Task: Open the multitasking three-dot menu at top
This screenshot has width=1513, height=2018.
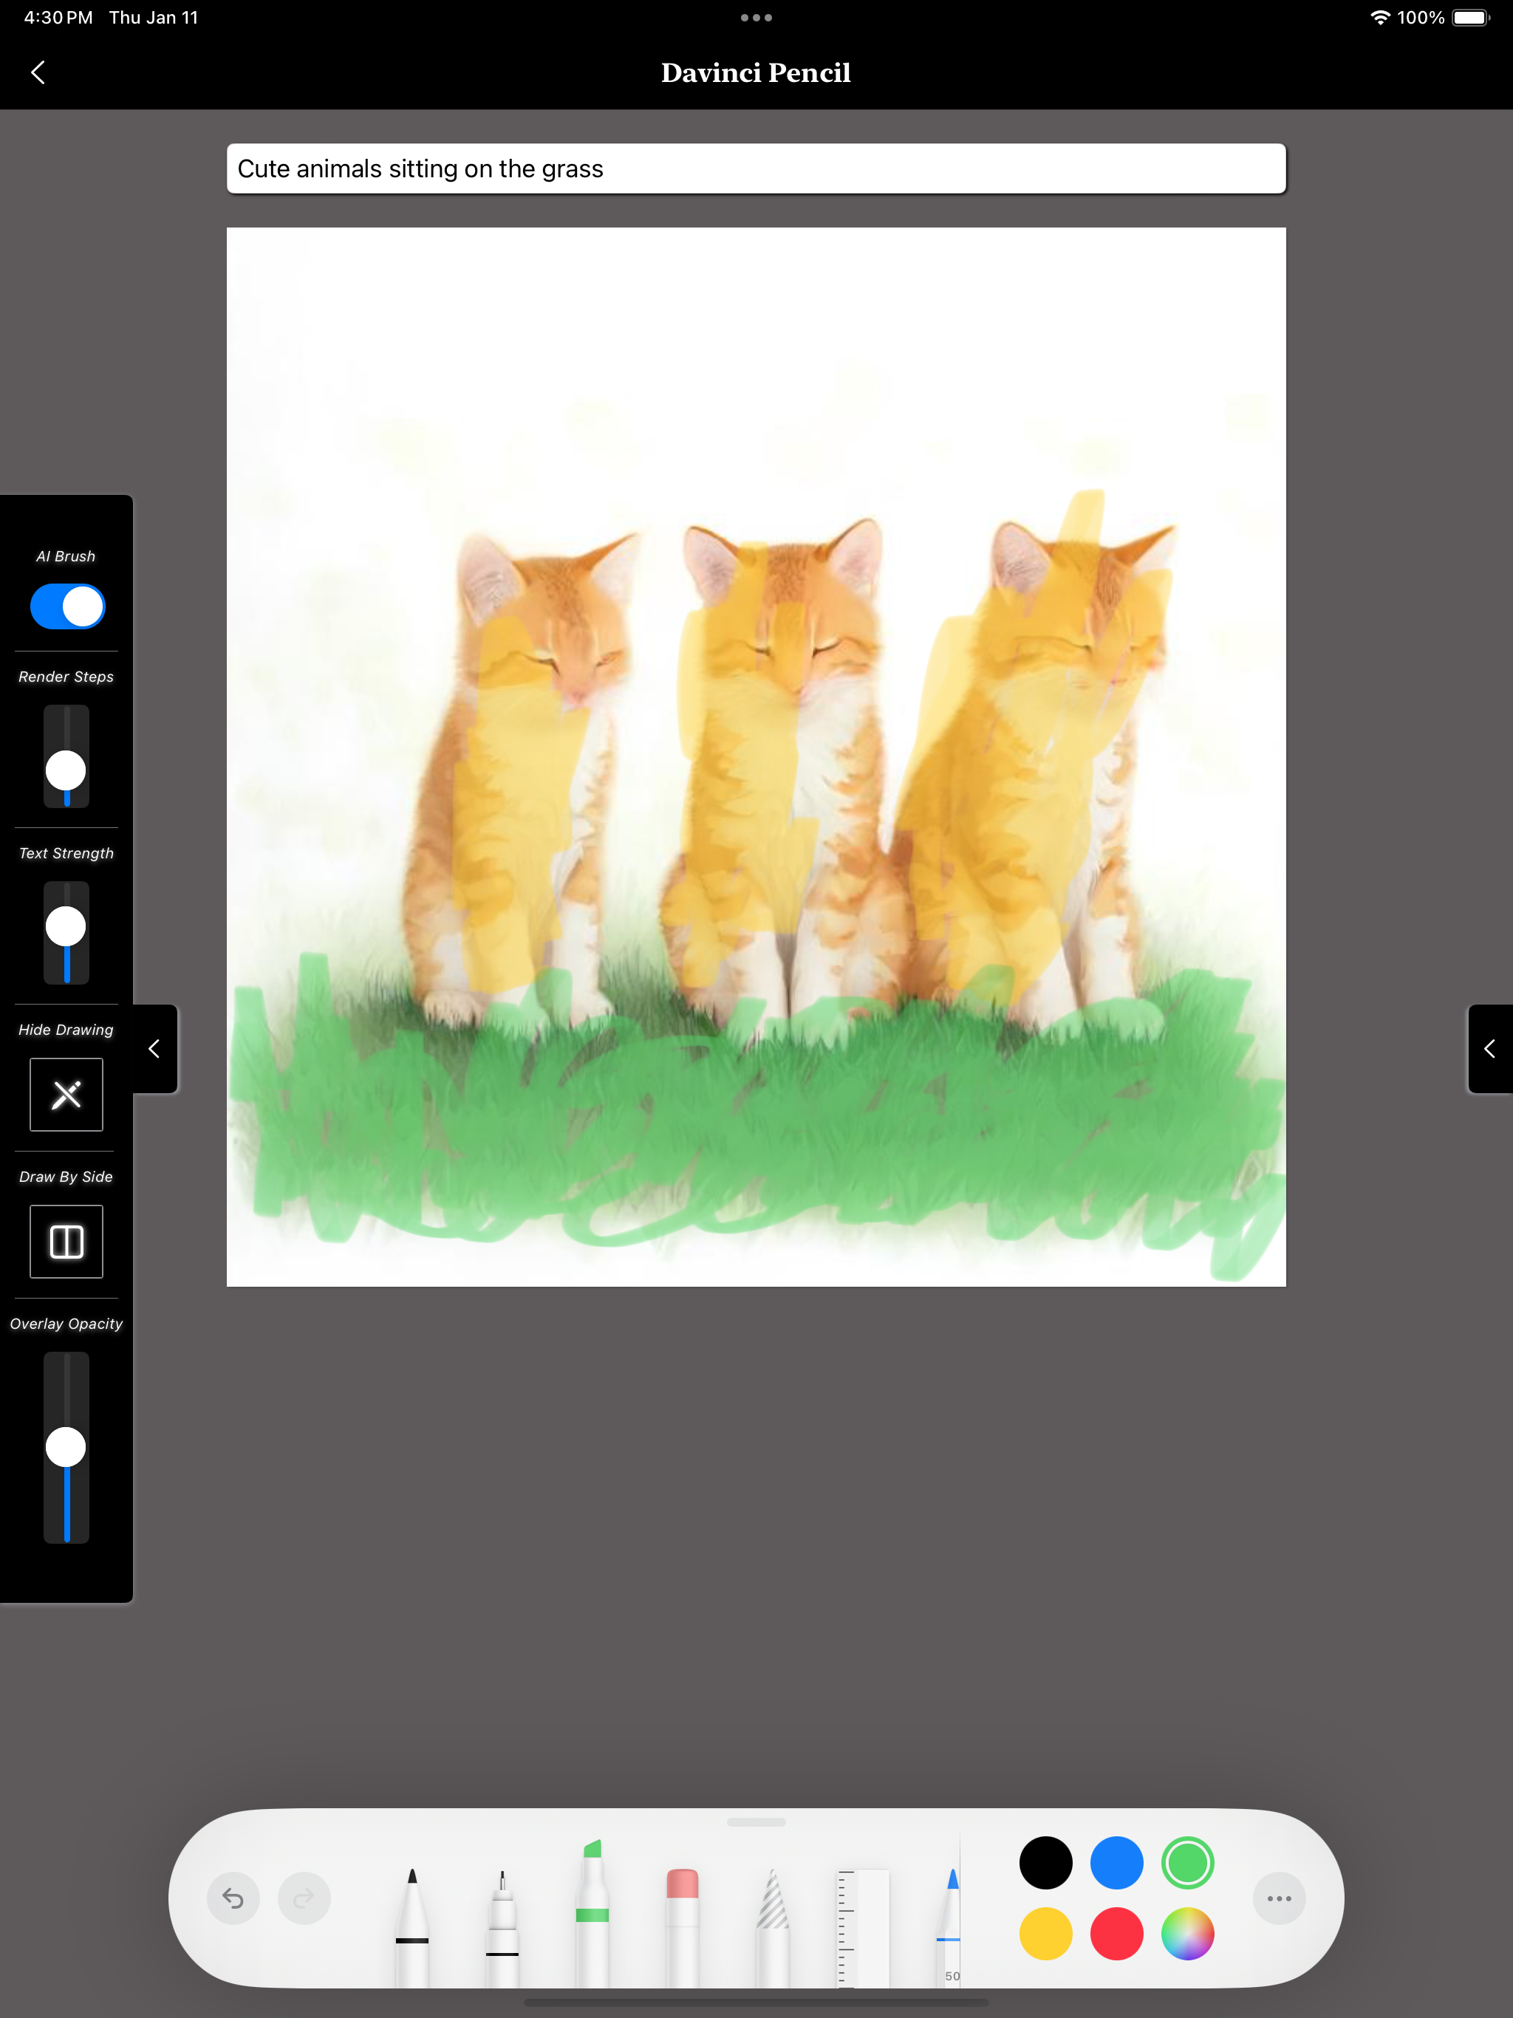Action: click(756, 17)
